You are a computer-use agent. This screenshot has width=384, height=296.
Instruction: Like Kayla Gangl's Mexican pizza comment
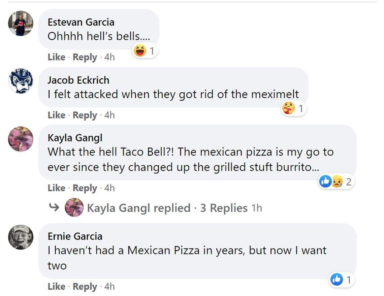pos(57,188)
